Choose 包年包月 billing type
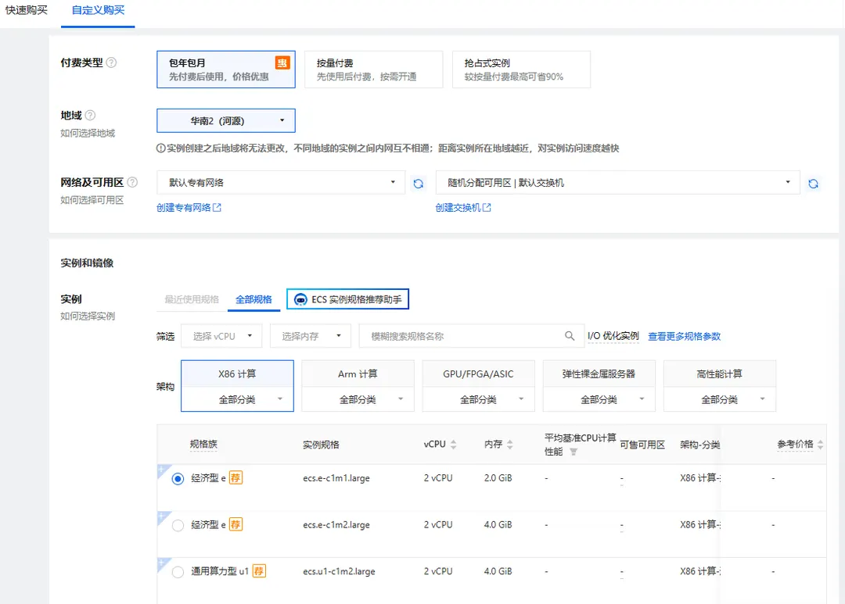845x604 pixels. coord(226,70)
